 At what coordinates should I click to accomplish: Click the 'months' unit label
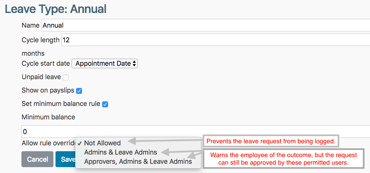pyautogui.click(x=33, y=53)
